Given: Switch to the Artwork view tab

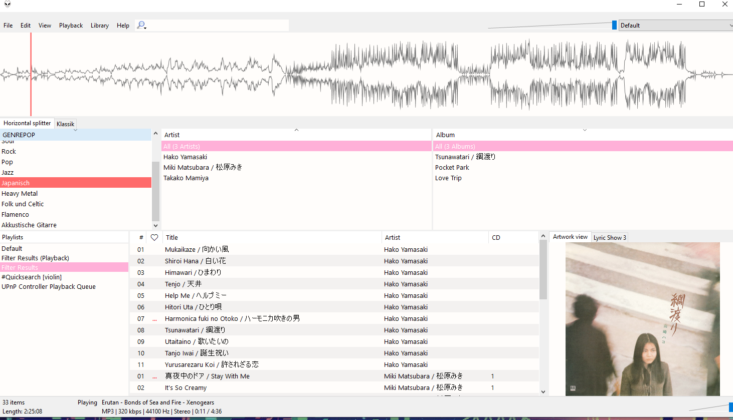Looking at the screenshot, I should 570,237.
